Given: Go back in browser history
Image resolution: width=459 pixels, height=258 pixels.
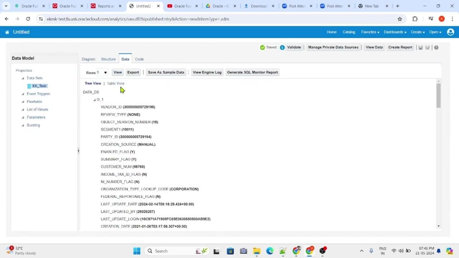Looking at the screenshot, I should [x=6, y=19].
